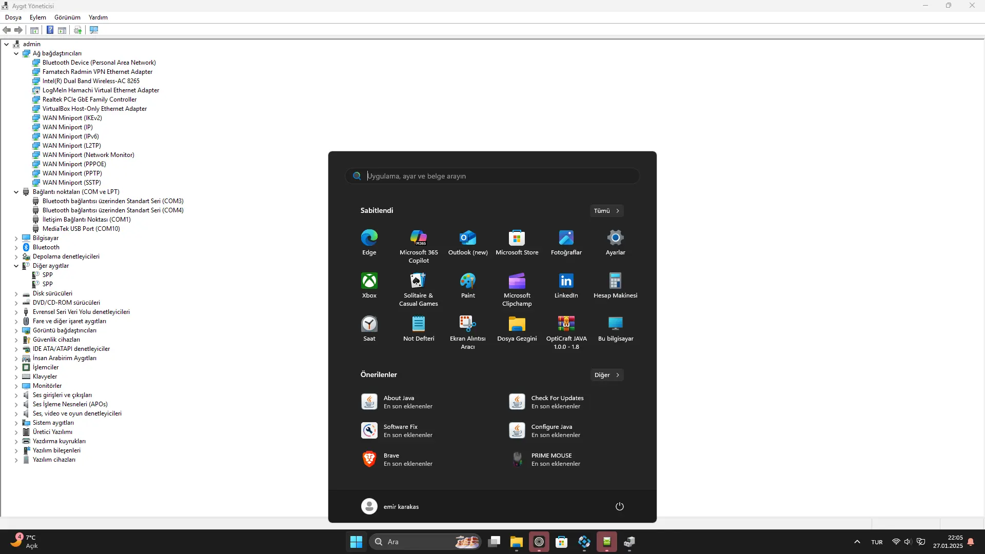Image resolution: width=985 pixels, height=554 pixels.
Task: Open File Explorer from the taskbar
Action: click(516, 542)
